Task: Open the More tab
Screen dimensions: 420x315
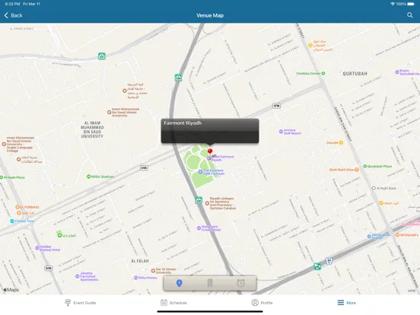Action: tap(347, 303)
